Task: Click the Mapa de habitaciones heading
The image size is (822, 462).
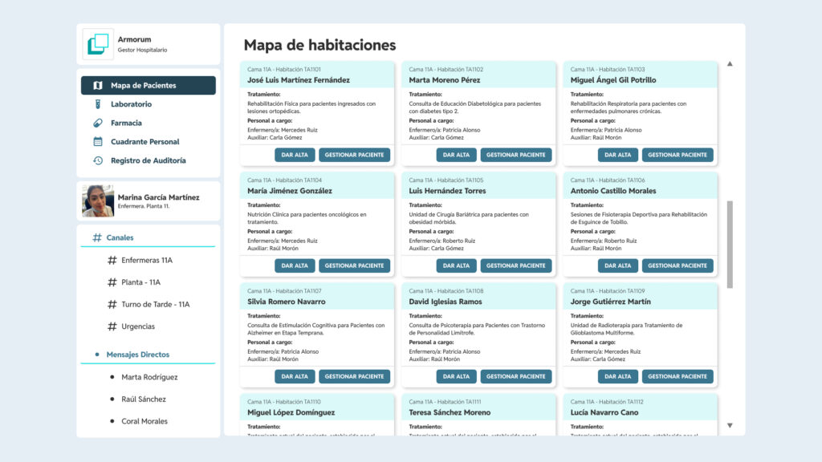Action: coord(319,45)
